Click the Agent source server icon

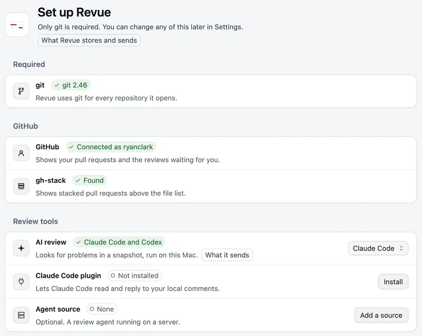(x=21, y=315)
